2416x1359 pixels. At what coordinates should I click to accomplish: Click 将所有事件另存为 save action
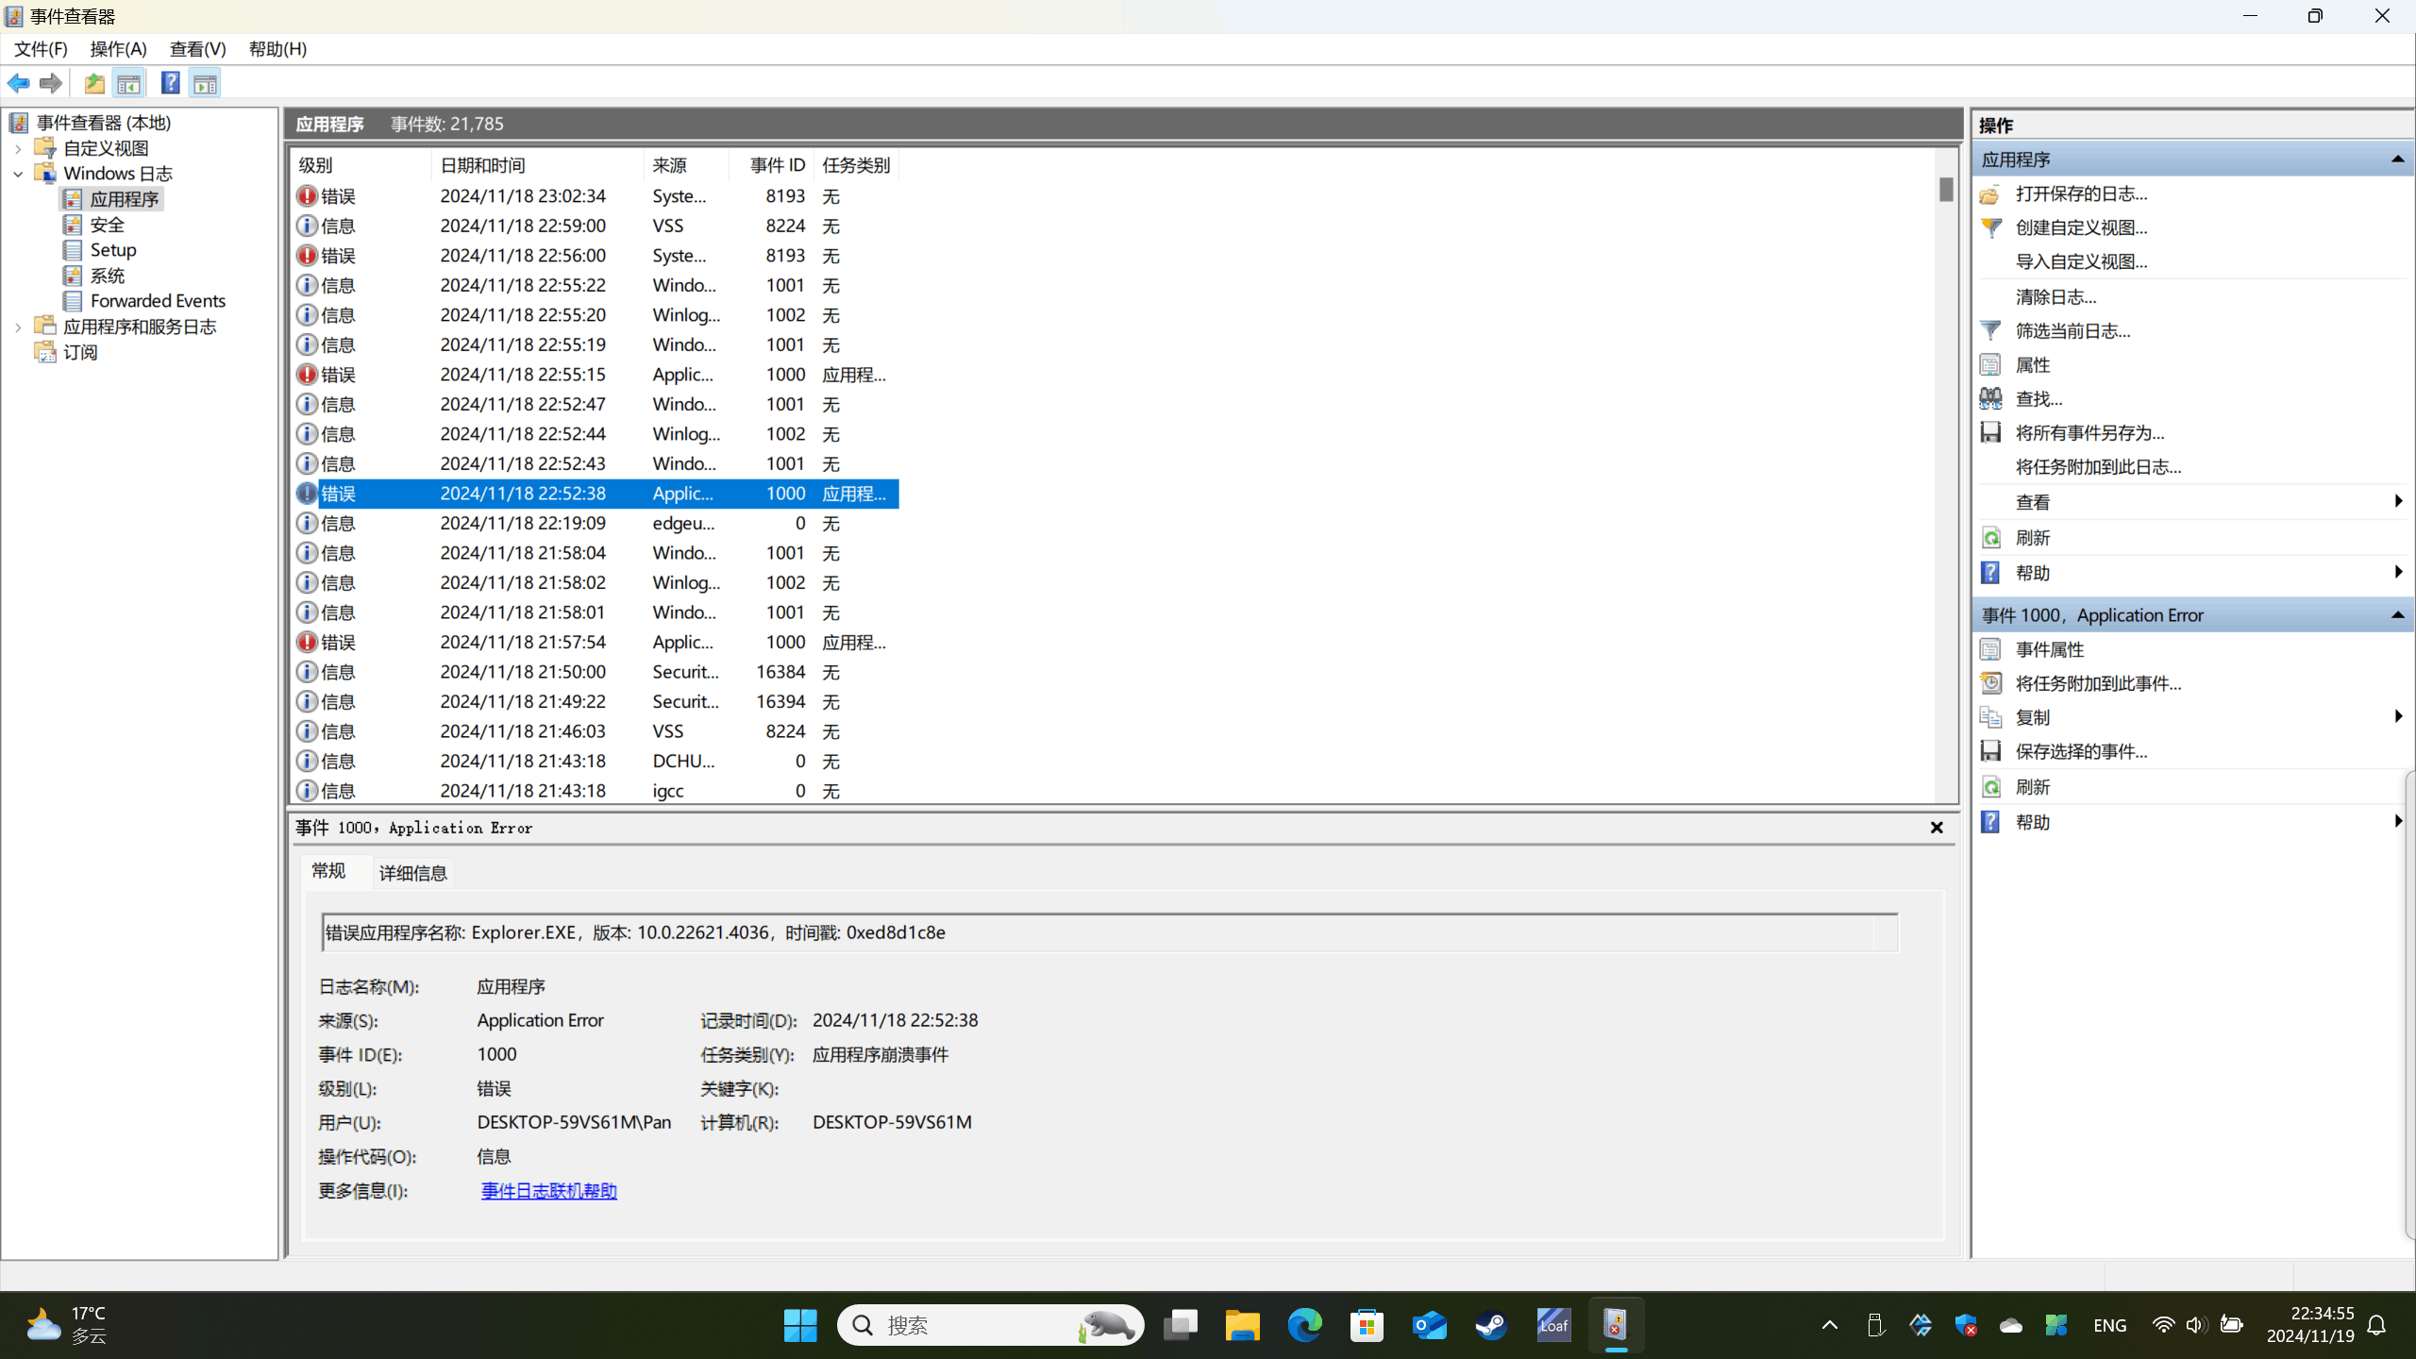[x=2089, y=433]
